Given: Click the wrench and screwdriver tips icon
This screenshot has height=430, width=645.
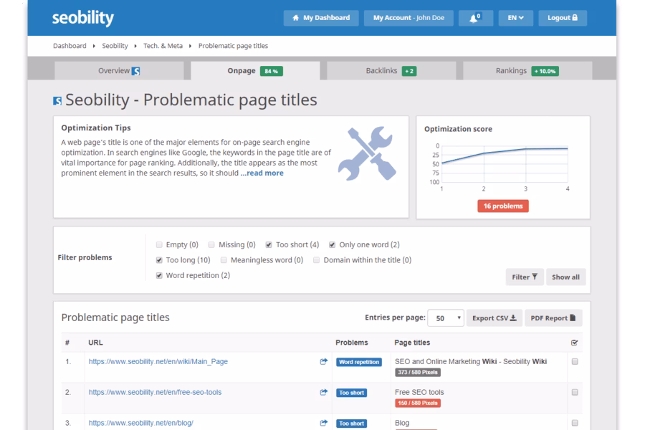Looking at the screenshot, I should (365, 153).
